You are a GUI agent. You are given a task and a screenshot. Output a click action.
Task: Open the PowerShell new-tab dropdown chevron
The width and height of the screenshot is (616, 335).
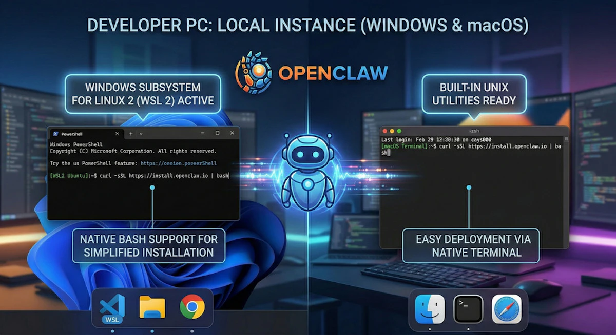(141, 134)
